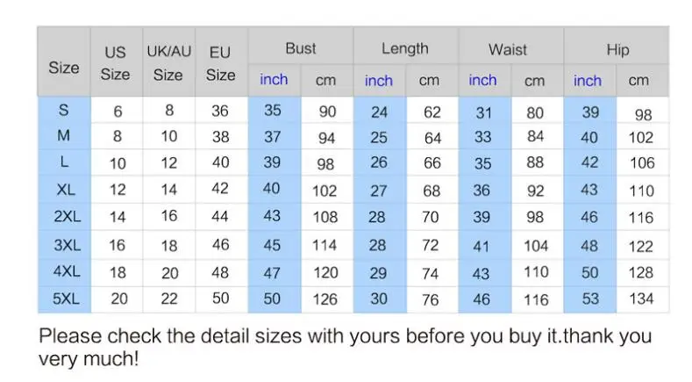Select the EU Size header cell
Viewport: 692px width, 382px height.
[x=220, y=63]
